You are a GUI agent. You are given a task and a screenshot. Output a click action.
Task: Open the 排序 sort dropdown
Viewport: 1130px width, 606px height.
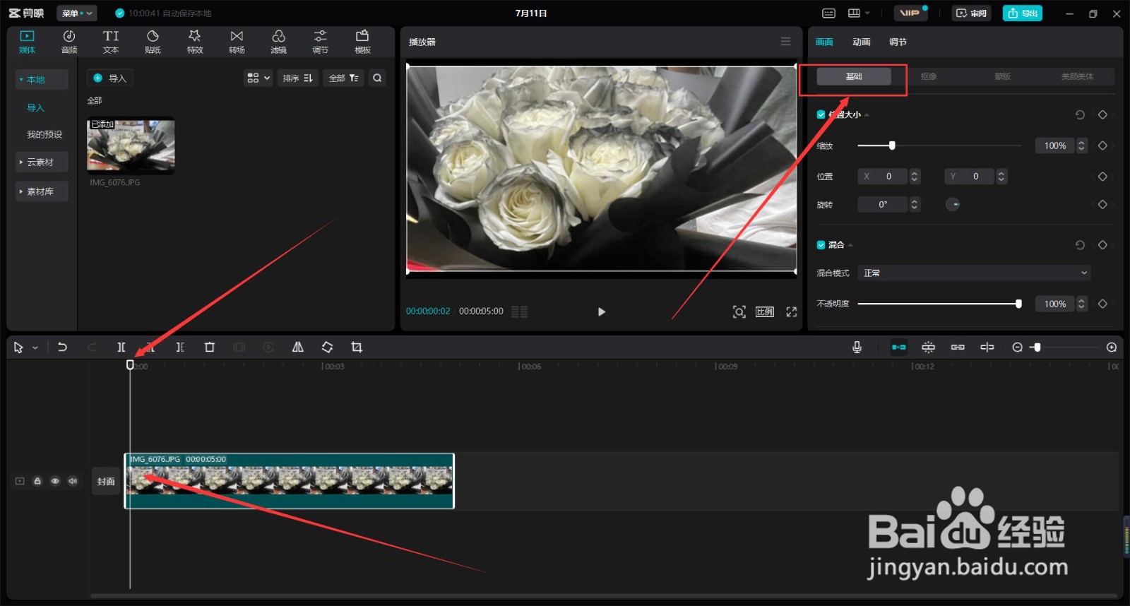tap(298, 78)
